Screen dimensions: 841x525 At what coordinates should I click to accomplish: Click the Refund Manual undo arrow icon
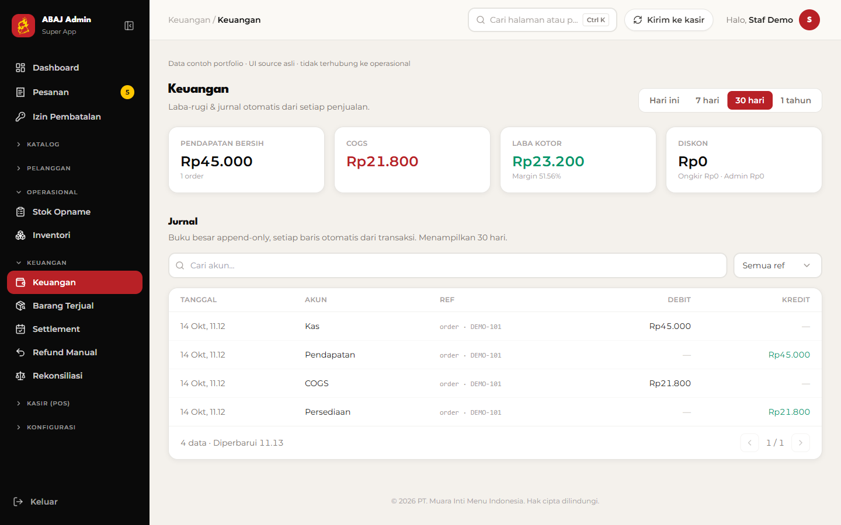[20, 352]
